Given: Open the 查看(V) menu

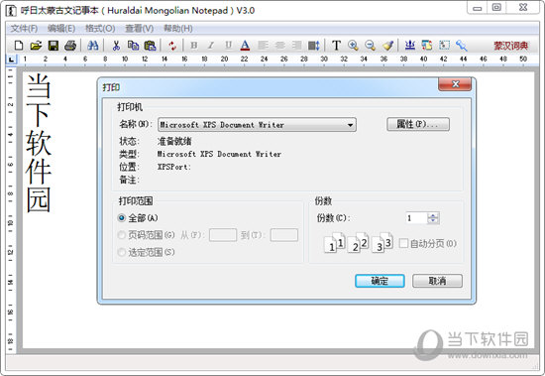Looking at the screenshot, I should click(140, 28).
